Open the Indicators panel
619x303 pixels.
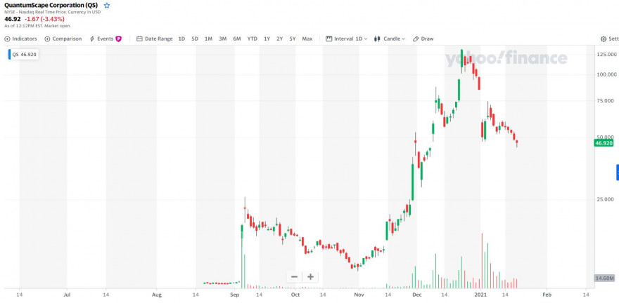point(20,39)
